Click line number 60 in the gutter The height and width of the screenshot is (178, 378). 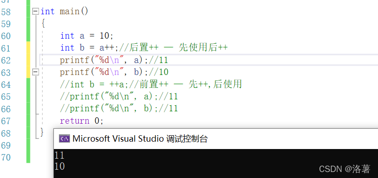[x=6, y=36]
